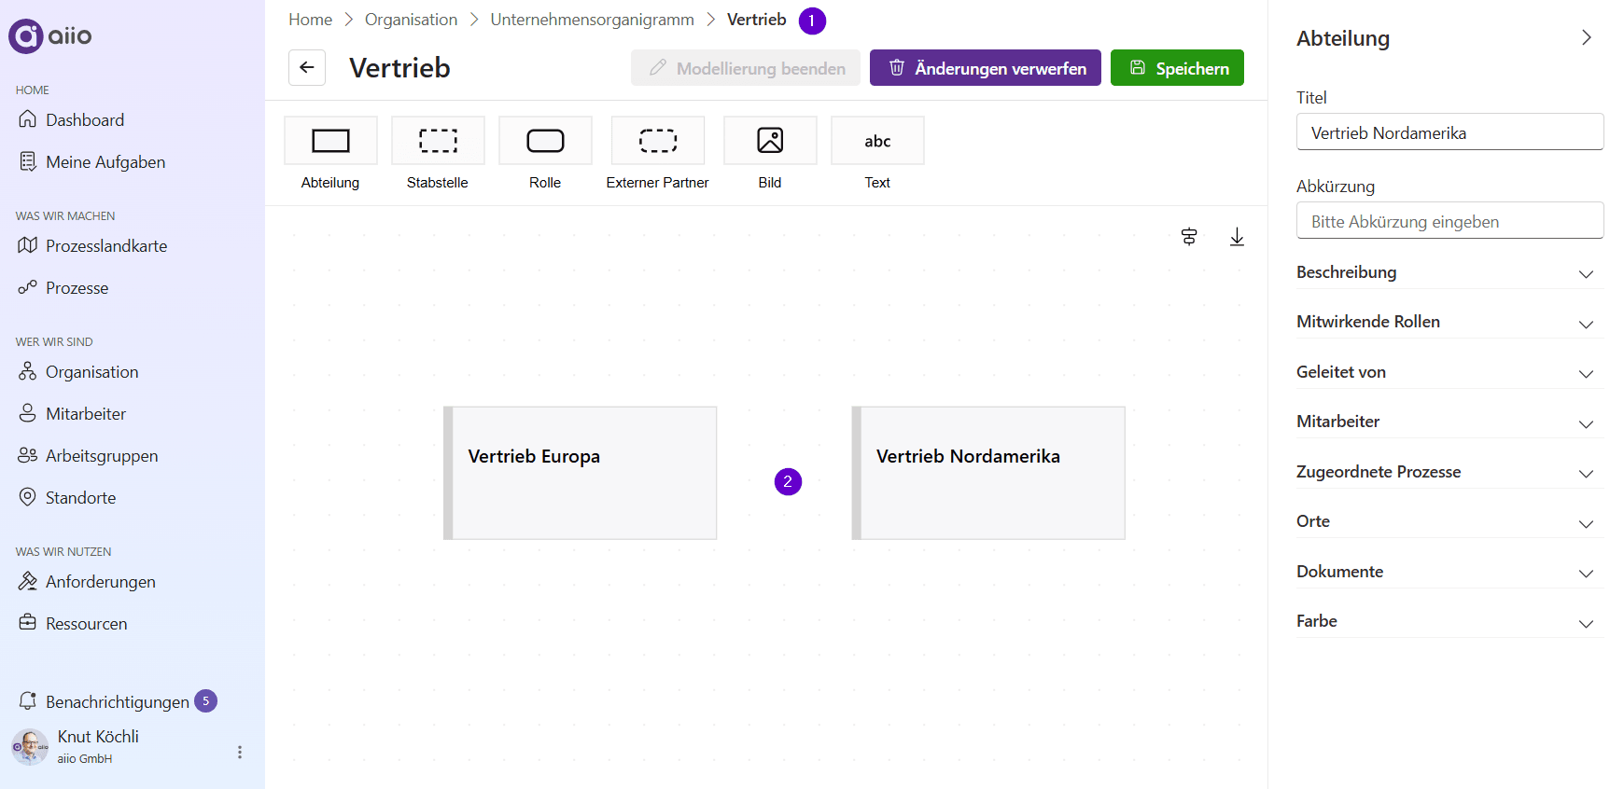Viewport: 1624px width, 789px height.
Task: Click the download diagram icon
Action: [x=1237, y=237]
